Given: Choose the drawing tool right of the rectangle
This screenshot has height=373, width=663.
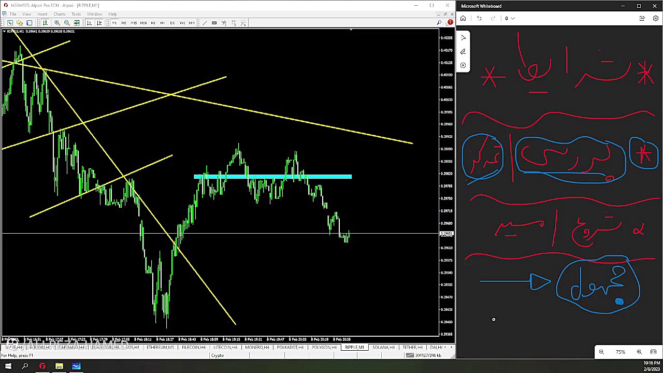Looking at the screenshot, I should tap(224, 23).
